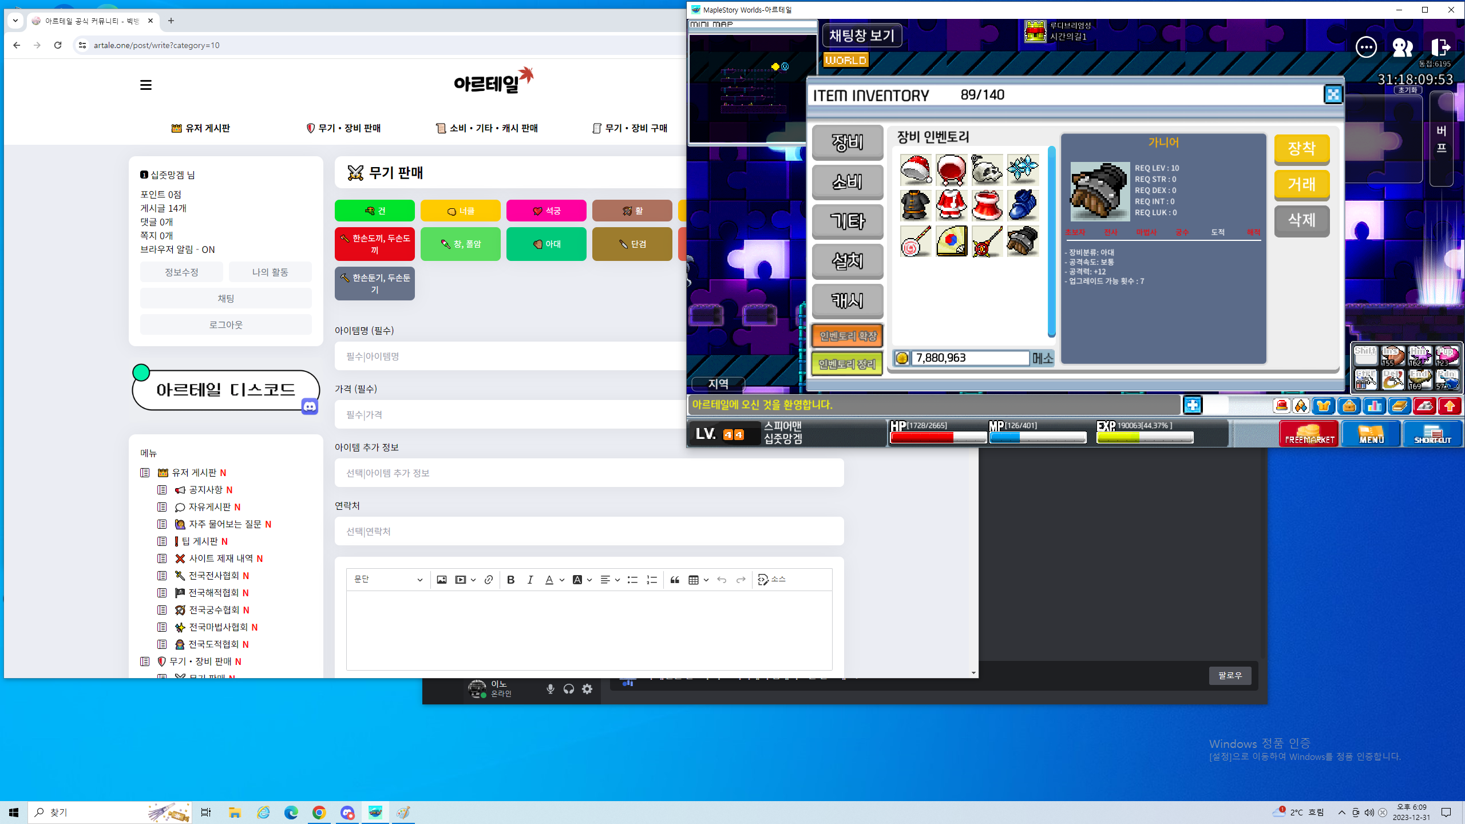The image size is (1465, 824).
Task: Click the 아이템명 input field
Action: pos(510,356)
